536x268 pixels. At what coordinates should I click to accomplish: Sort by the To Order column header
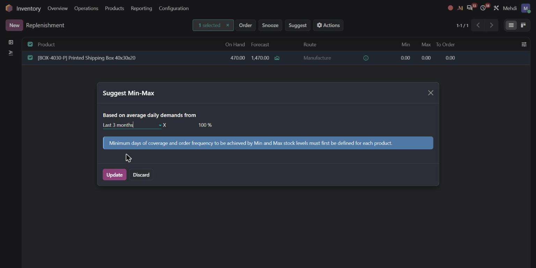445,44
